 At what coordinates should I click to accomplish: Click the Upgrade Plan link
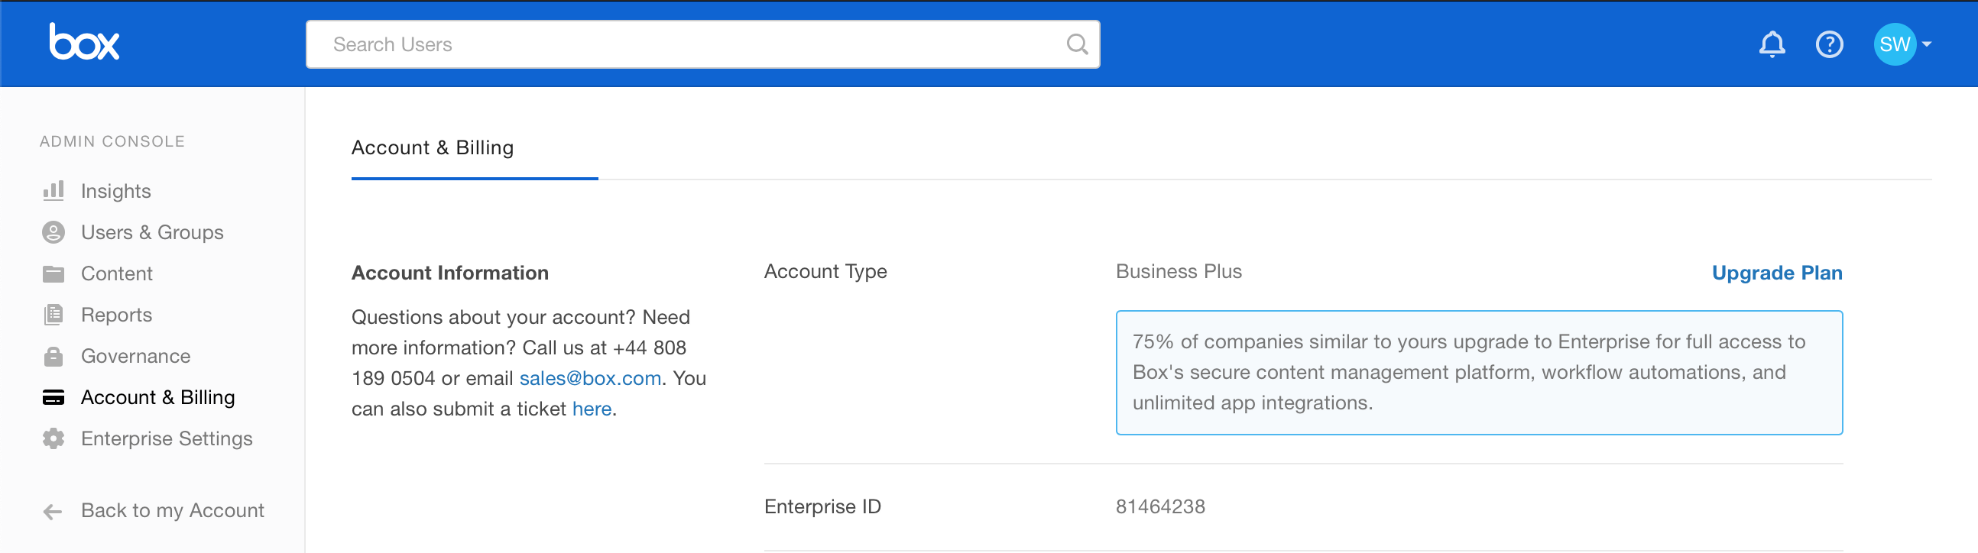click(1777, 273)
